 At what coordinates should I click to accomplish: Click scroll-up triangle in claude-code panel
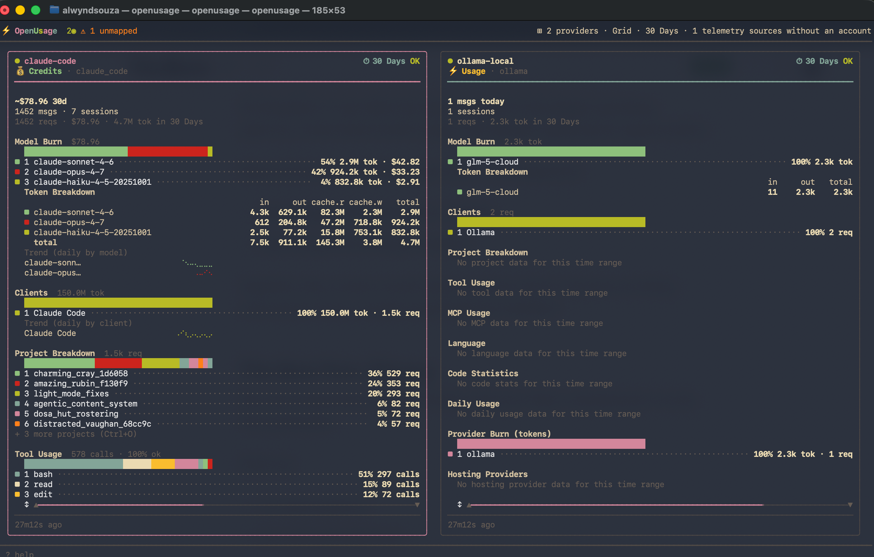click(x=36, y=505)
